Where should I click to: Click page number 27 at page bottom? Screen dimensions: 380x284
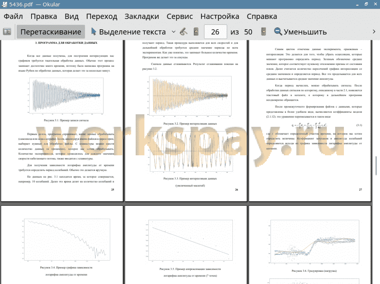pyautogui.click(x=360, y=189)
